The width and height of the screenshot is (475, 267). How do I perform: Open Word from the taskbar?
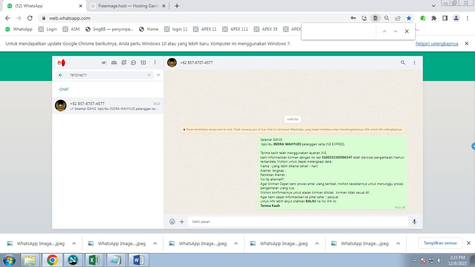[138, 260]
